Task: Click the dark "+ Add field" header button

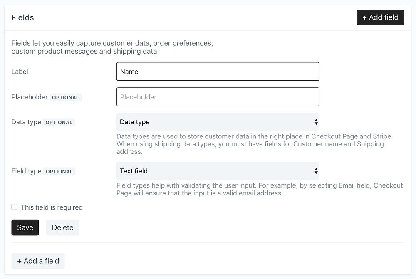Action: pos(380,17)
